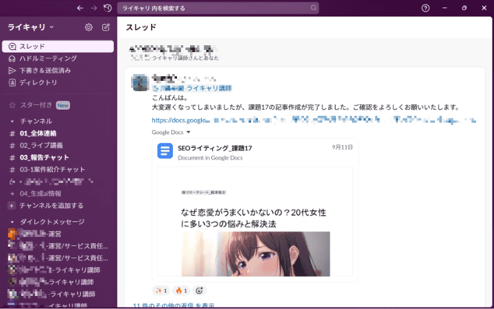Open settings gear icon in sidebar header
The width and height of the screenshot is (494, 309).
coord(89,27)
